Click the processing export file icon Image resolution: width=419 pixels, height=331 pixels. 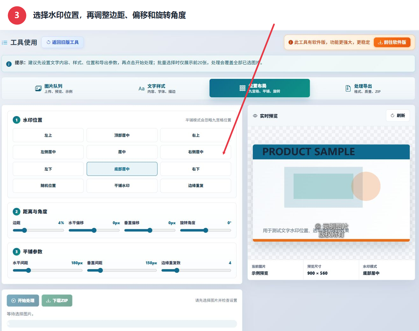tap(348, 88)
